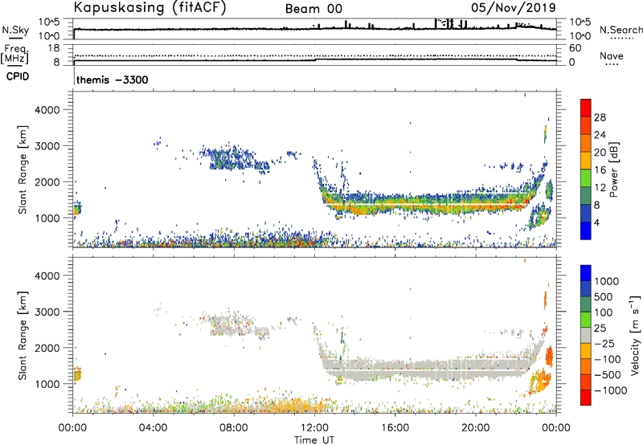643x445 pixels.
Task: Click the '60' Nave axis tick
Action: click(x=575, y=48)
